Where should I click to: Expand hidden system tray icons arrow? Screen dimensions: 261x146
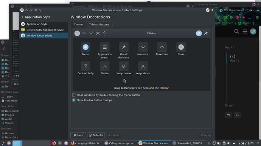click(x=234, y=143)
